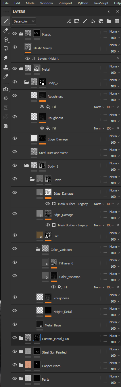Image resolution: width=121 pixels, height=387 pixels.
Task: Select the Eraser tool in left toolbar
Action: tap(5, 31)
